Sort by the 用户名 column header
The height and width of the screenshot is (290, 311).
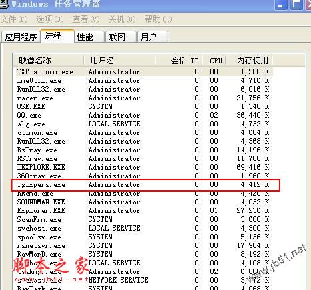click(119, 61)
